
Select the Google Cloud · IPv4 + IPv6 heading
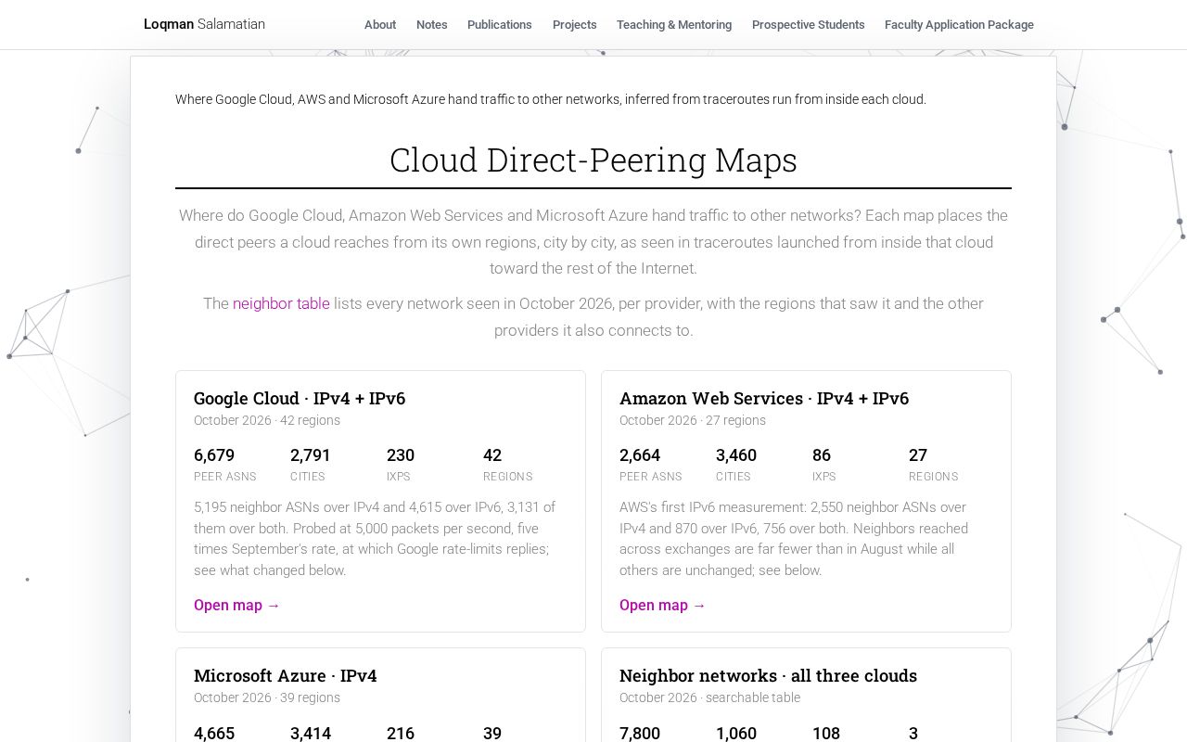[300, 398]
